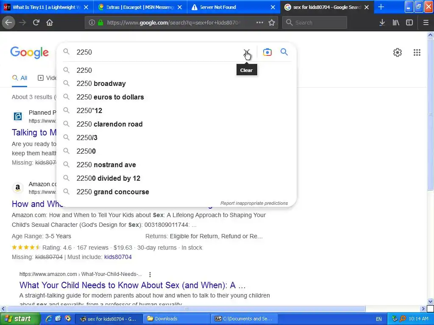This screenshot has height=325, width=434.
Task: Click the Google logo
Action: tap(30, 52)
